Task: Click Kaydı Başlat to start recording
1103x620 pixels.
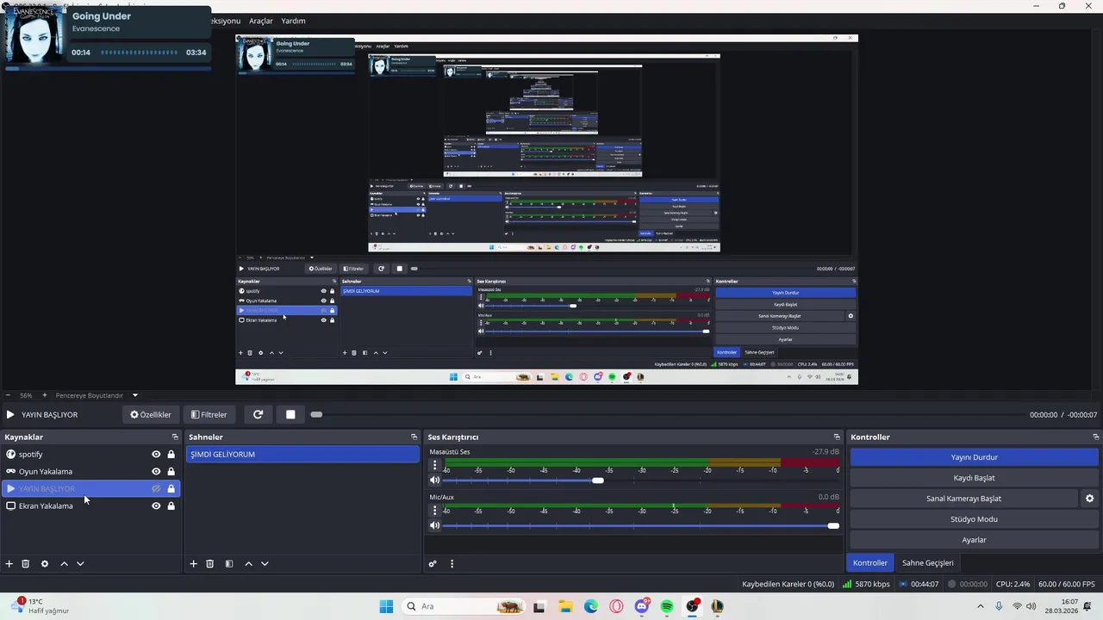Action: (975, 478)
